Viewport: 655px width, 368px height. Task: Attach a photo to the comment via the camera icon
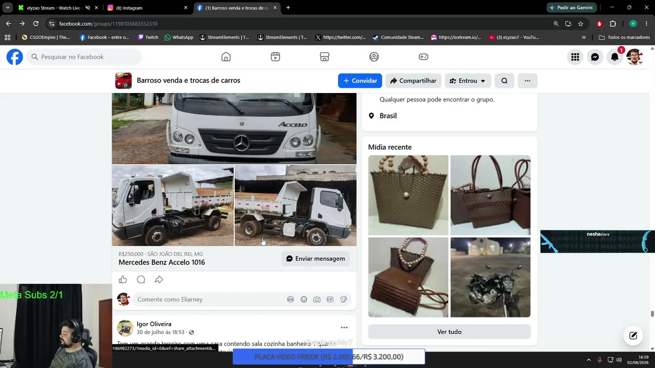317,300
